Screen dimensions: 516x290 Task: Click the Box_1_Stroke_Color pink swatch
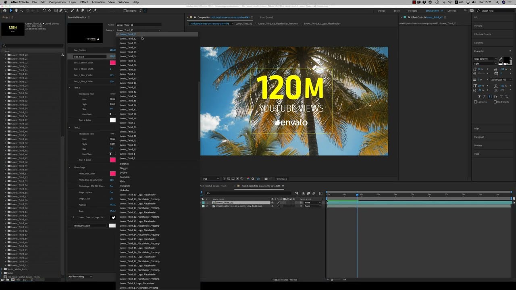pos(113,63)
